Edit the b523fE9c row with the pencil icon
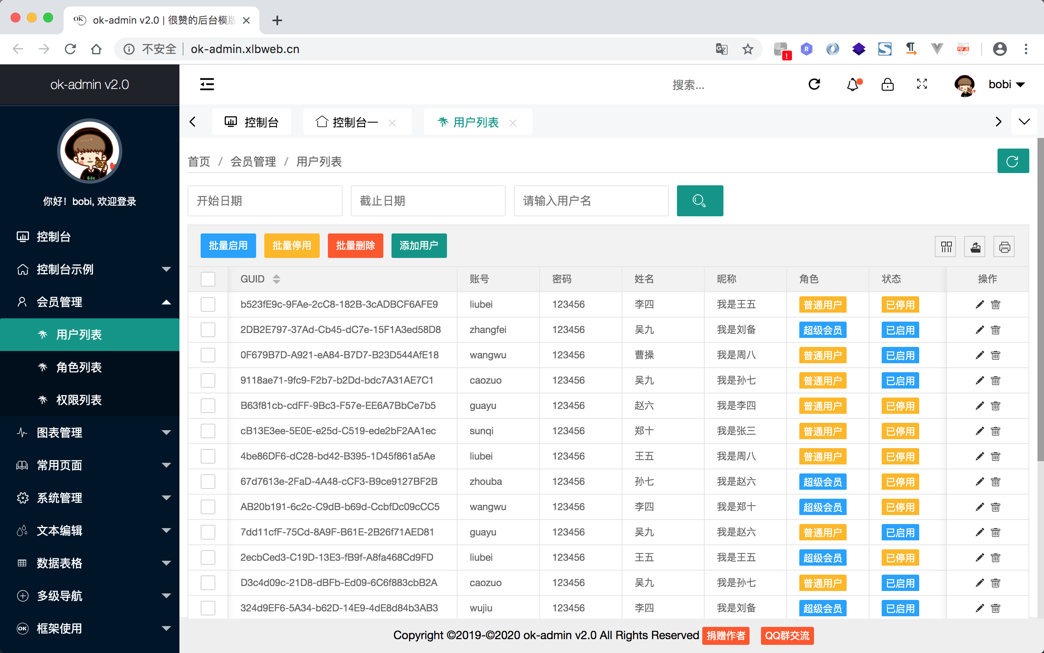Image resolution: width=1044 pixels, height=653 pixels. [x=980, y=304]
